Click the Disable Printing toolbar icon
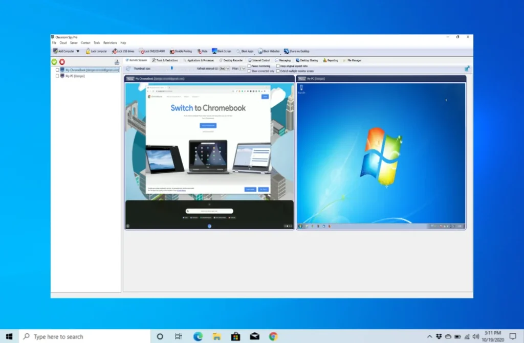Image resolution: width=524 pixels, height=343 pixels. [x=172, y=51]
